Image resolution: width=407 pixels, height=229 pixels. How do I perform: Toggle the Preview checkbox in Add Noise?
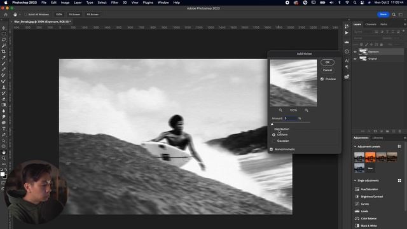point(322,79)
